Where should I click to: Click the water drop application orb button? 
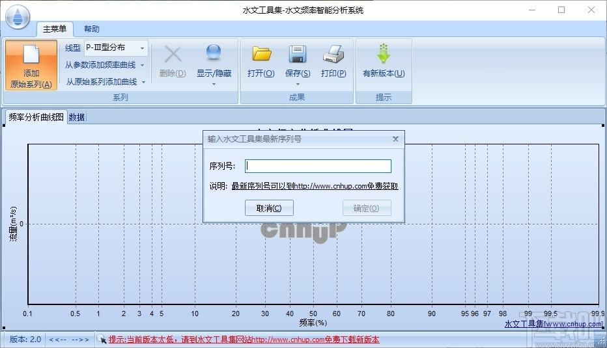click(18, 17)
